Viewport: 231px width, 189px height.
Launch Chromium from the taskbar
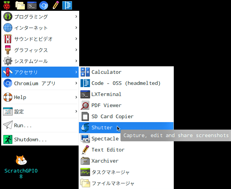click(x=44, y=5)
